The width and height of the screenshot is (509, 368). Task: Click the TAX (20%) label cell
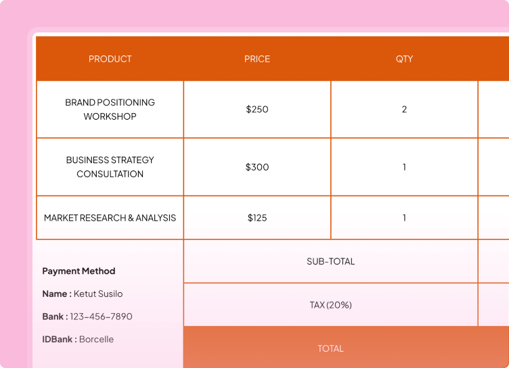coord(330,305)
